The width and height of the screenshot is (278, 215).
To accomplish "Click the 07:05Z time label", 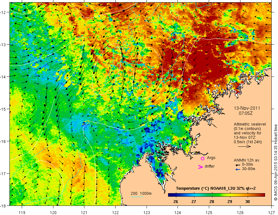I will click(245, 113).
